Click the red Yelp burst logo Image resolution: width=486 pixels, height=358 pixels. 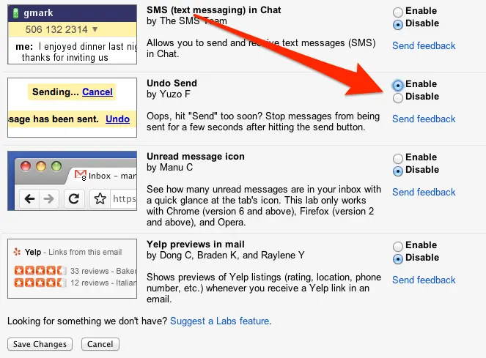coord(17,252)
